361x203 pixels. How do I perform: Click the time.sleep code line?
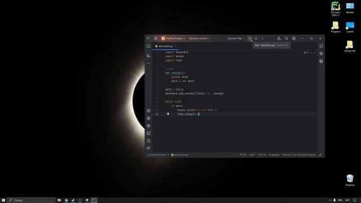coord(188,114)
